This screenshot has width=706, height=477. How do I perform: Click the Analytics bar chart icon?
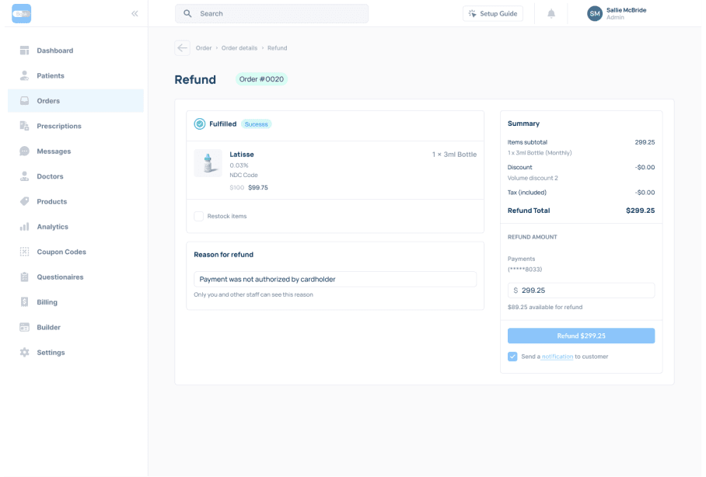click(24, 227)
